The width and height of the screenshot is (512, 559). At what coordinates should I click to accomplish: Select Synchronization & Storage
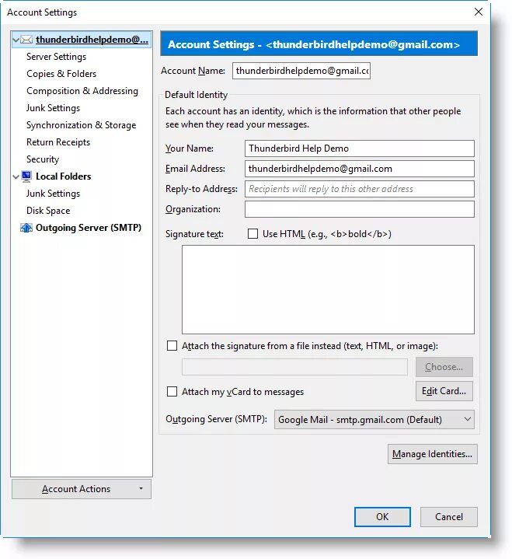[82, 125]
